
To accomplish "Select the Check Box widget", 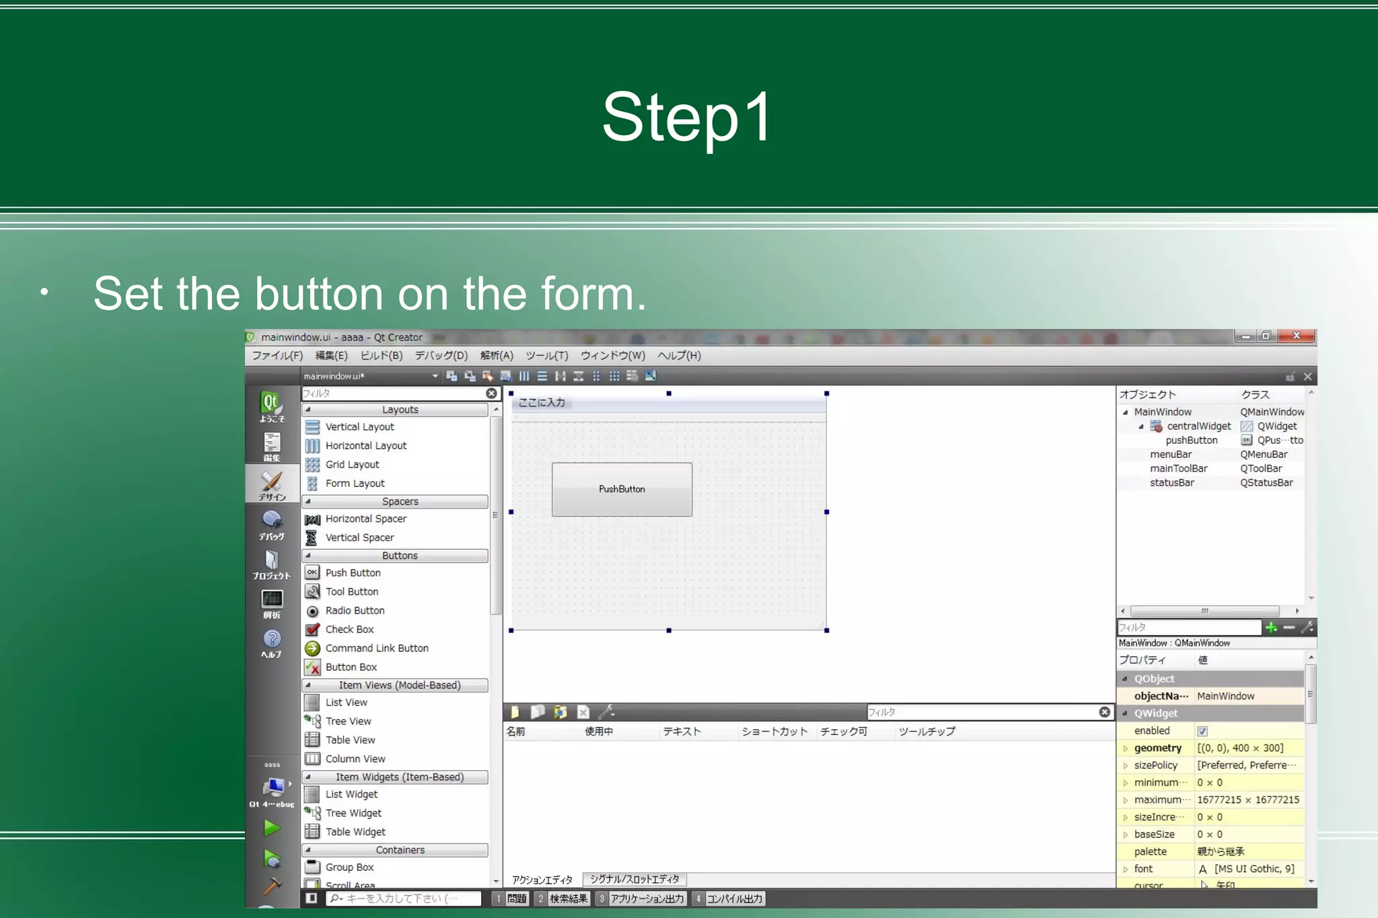I will click(339, 629).
